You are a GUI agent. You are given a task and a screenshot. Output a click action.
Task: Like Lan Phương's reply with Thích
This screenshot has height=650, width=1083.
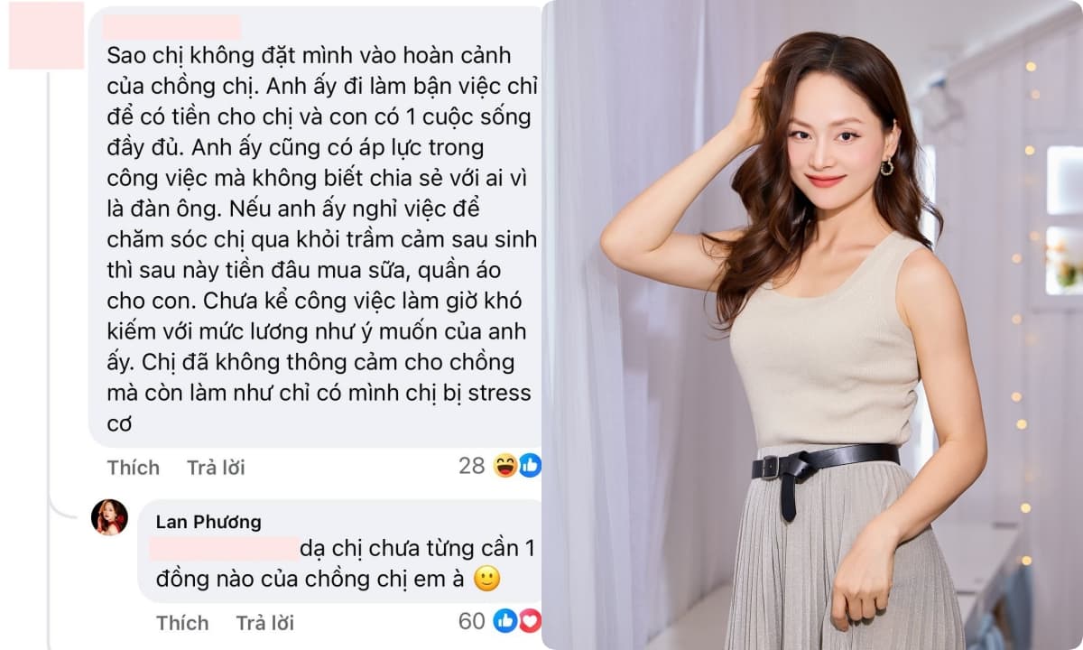pyautogui.click(x=182, y=623)
